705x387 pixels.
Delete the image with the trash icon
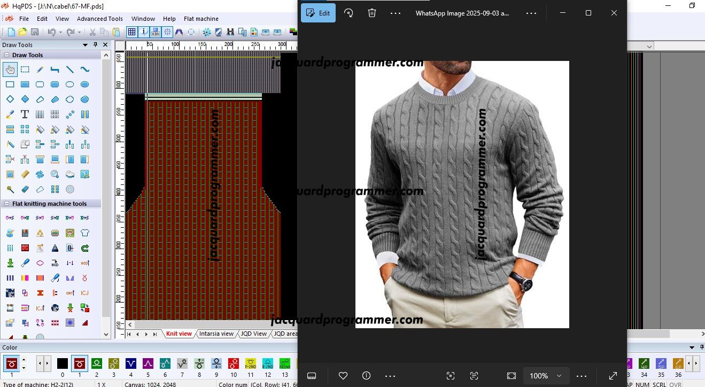click(x=372, y=13)
